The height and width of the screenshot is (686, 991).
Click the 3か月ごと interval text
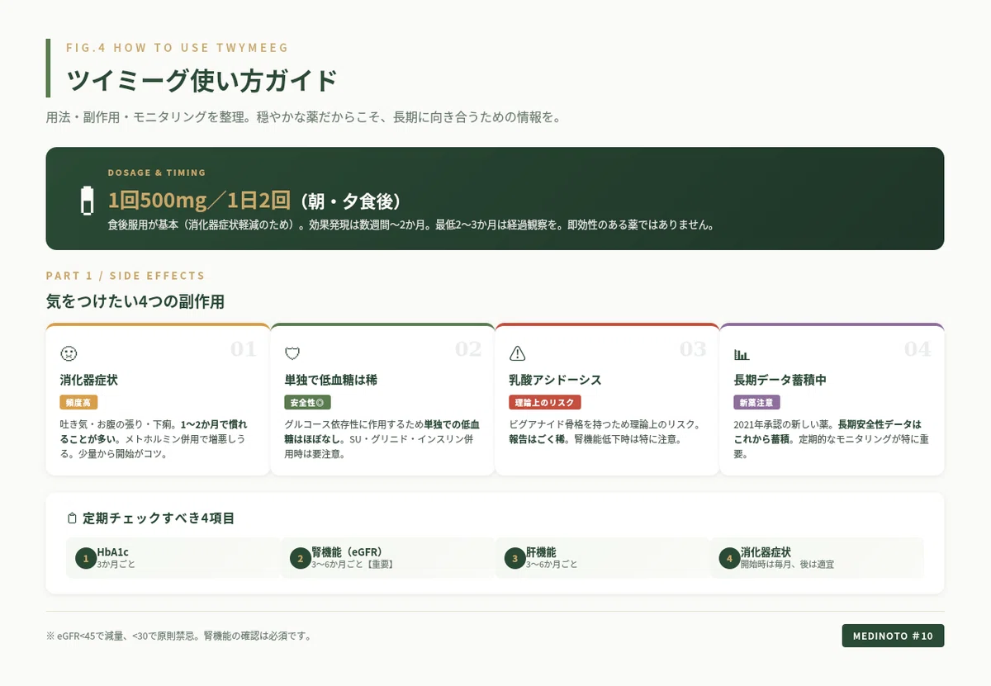point(116,565)
